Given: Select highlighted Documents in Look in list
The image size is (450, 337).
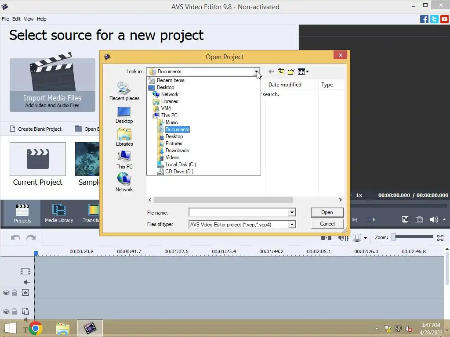Looking at the screenshot, I should pos(177,129).
